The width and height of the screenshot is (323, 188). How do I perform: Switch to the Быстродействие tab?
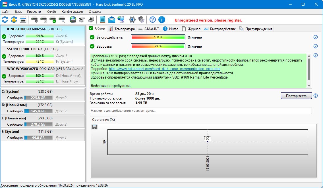tap(220, 29)
